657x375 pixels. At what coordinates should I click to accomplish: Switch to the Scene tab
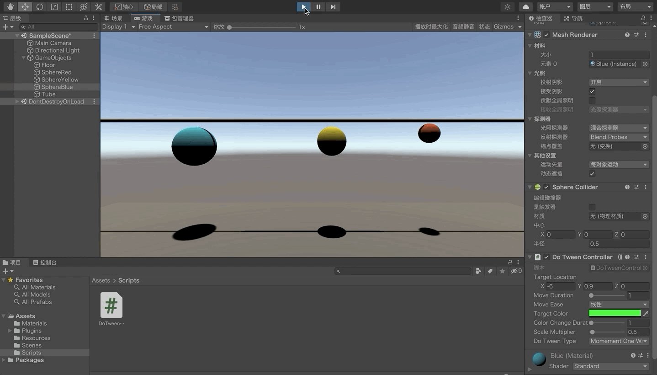coord(113,18)
